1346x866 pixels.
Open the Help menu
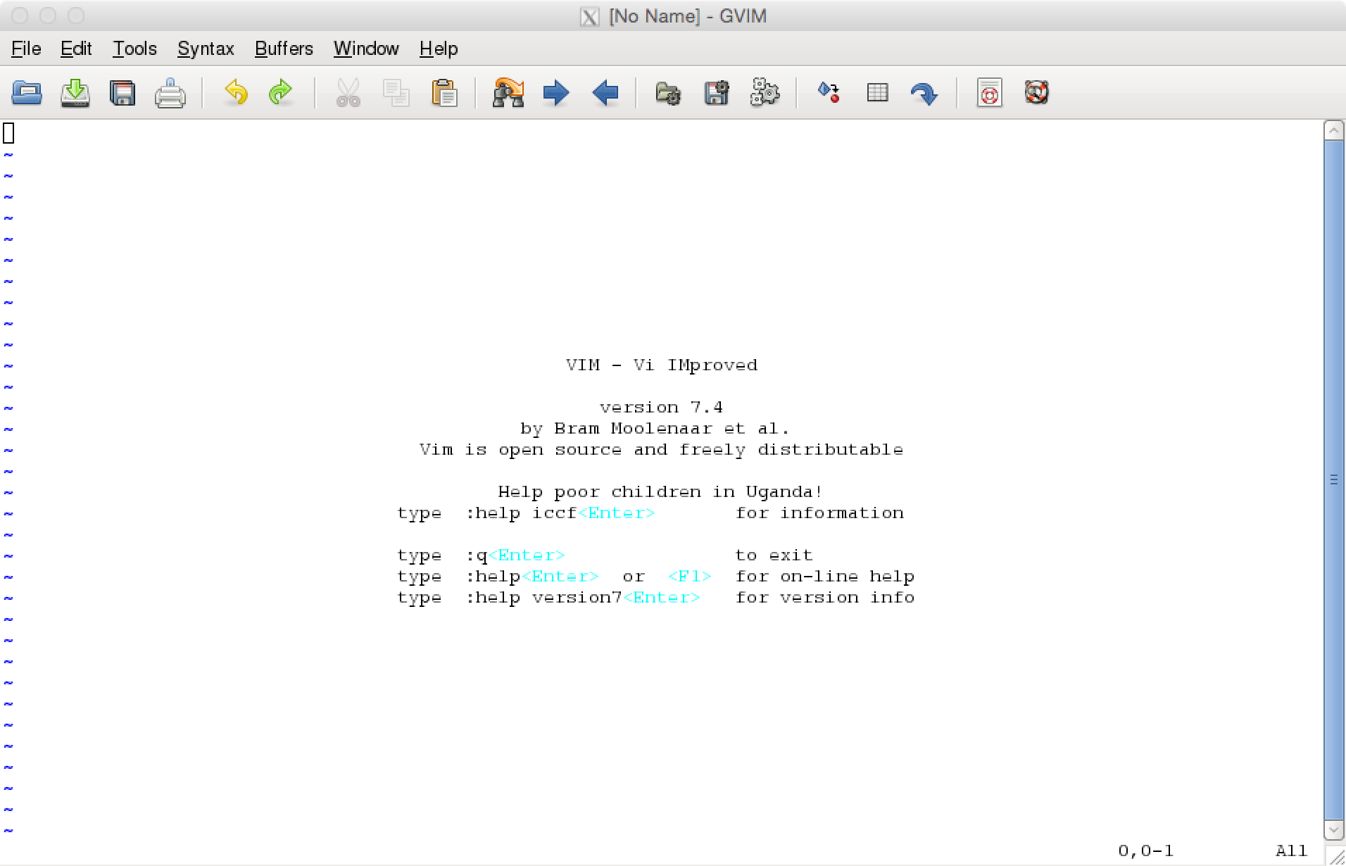coord(439,49)
